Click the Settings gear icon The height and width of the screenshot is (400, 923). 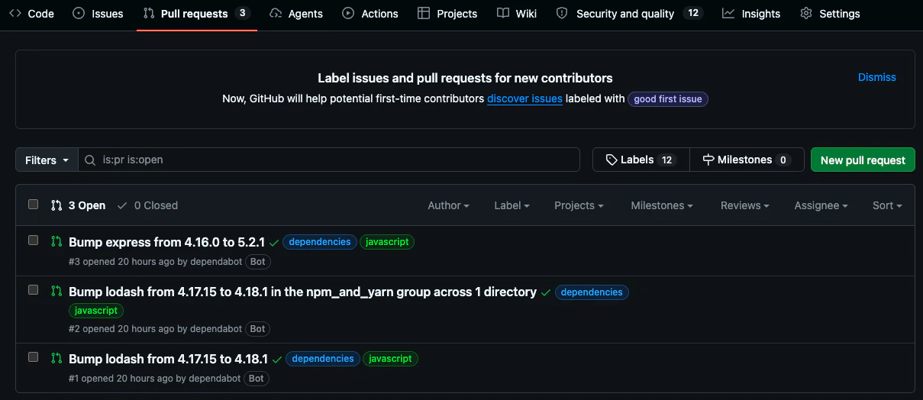[806, 13]
